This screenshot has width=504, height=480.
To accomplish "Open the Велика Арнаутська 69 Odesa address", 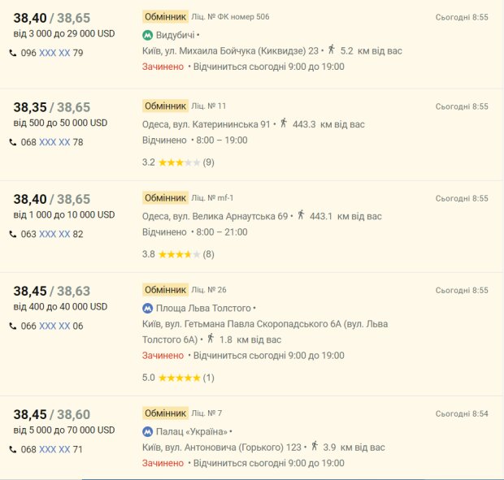I will 215,216.
